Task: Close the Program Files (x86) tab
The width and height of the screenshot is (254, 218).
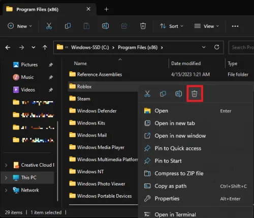Action: coord(88,9)
